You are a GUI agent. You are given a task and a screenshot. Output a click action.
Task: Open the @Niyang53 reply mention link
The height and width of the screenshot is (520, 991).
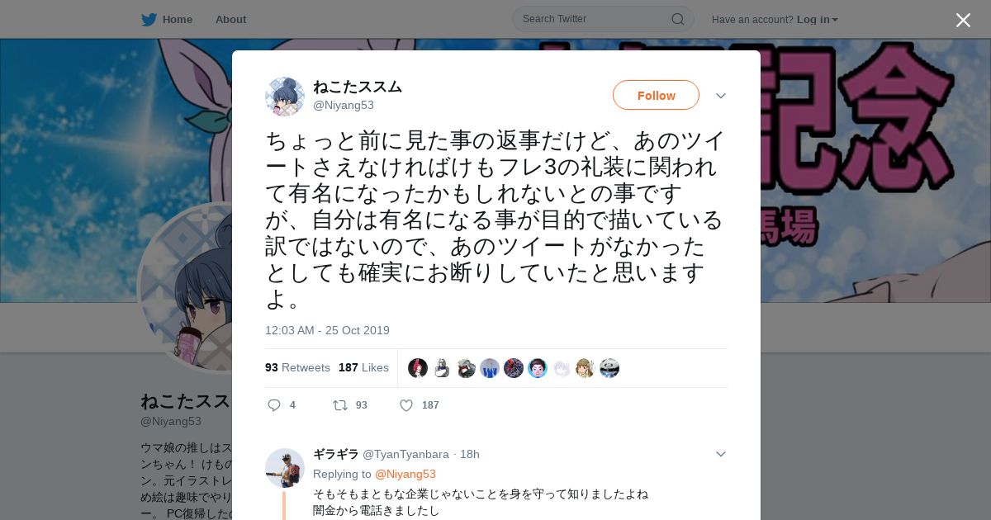(405, 474)
